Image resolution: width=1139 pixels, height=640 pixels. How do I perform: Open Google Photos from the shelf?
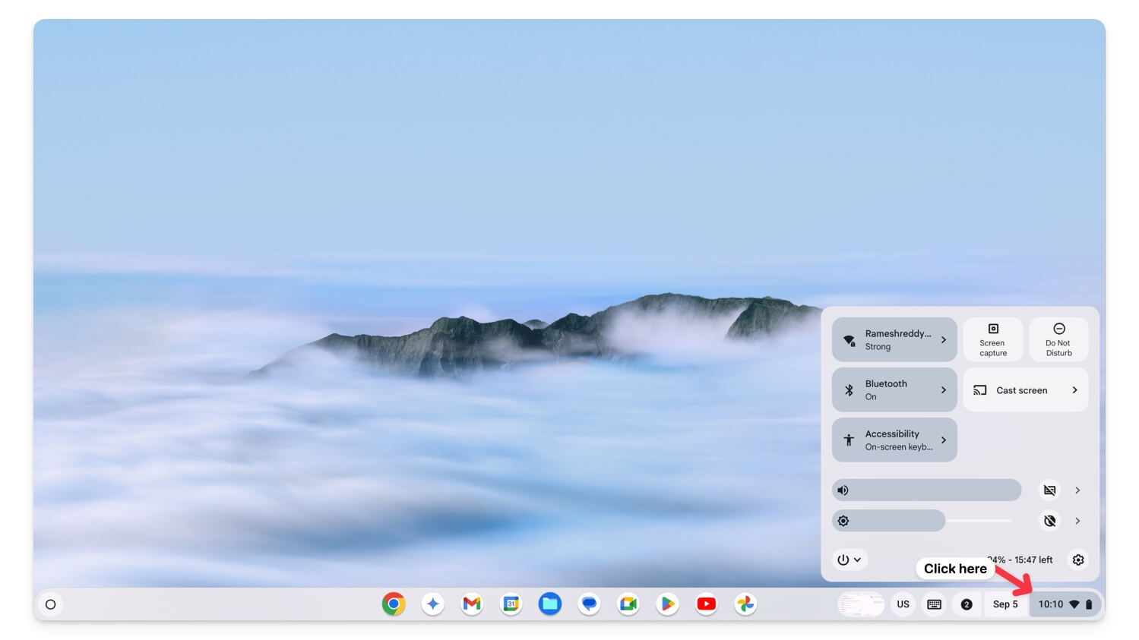746,604
